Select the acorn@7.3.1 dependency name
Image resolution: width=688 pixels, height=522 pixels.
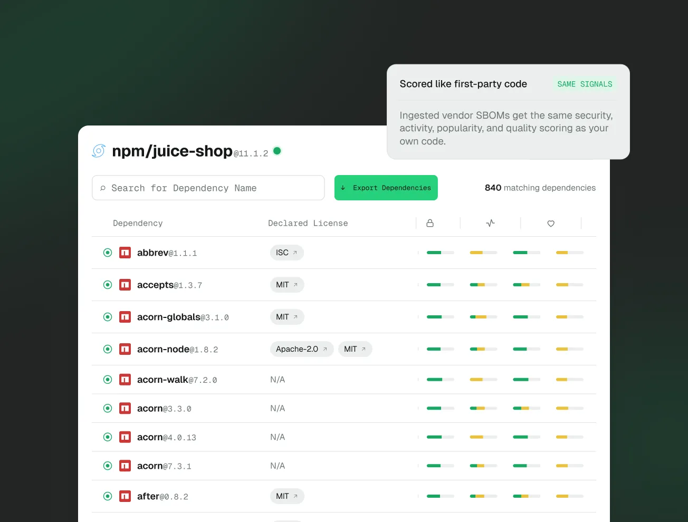(164, 466)
